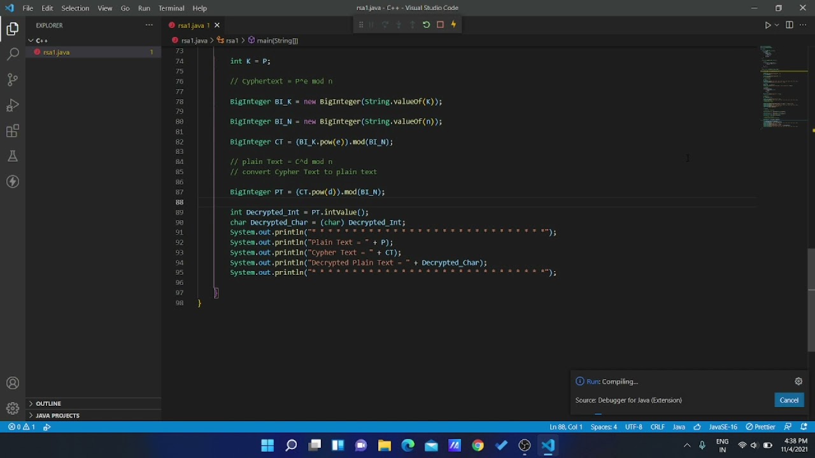The width and height of the screenshot is (815, 458).
Task: Open Windows taskbar search
Action: click(291, 445)
